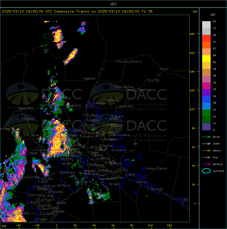The image size is (227, 229).
Task: Click the 'Lomas_Blancas' map label
Action: [x=157, y=168]
